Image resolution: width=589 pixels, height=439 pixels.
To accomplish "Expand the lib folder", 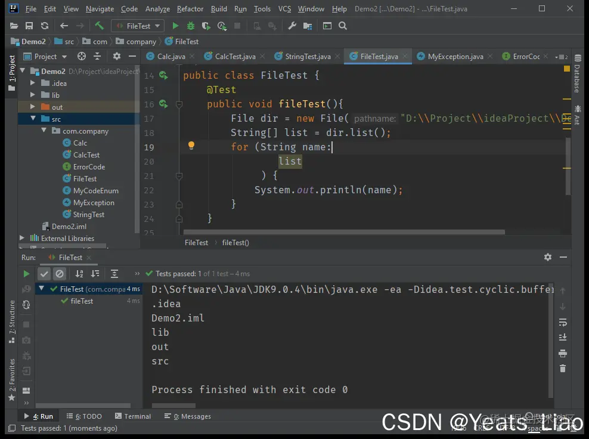I will coord(33,95).
